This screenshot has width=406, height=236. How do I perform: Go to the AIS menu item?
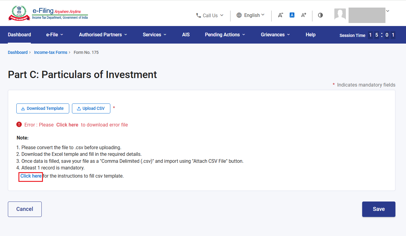click(x=186, y=34)
